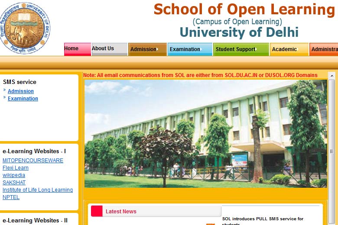Screen dimensions: 338x225
Task: Open the About Us menu tab
Action: coord(110,49)
